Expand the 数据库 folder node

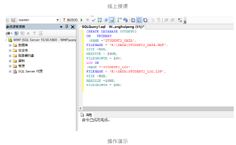(x=10, y=45)
